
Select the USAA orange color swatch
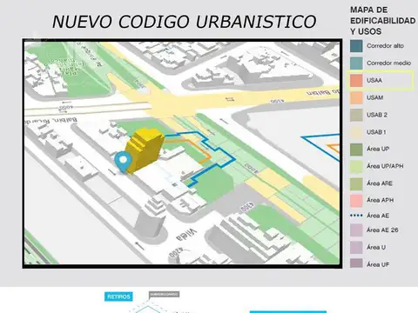tap(356, 80)
